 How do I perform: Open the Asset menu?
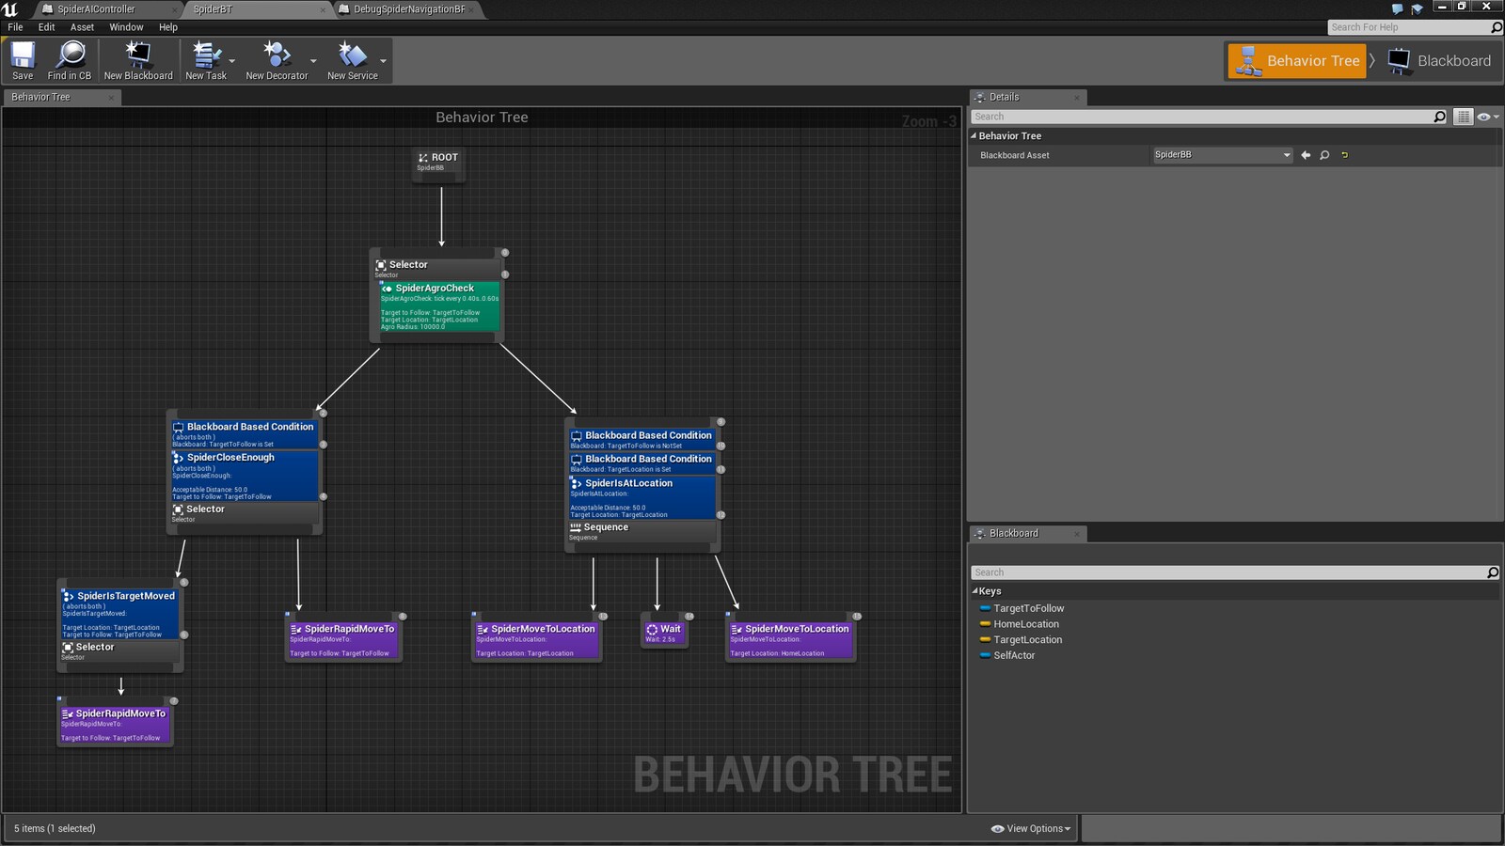pos(82,27)
